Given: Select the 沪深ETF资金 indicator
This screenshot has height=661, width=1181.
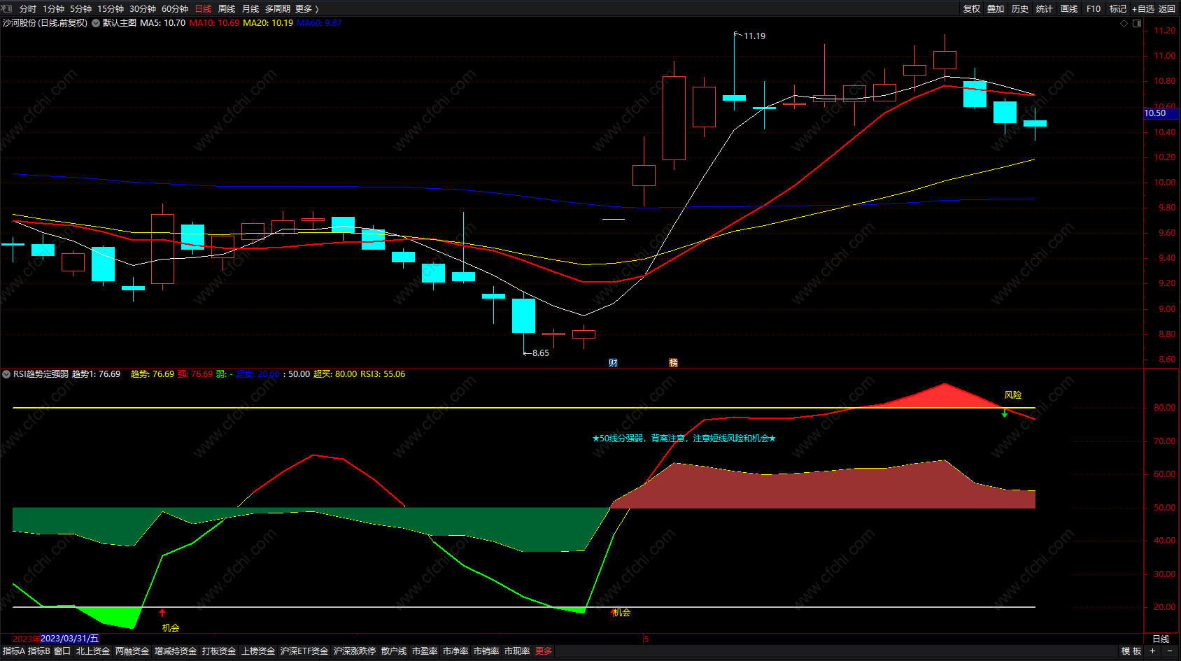Looking at the screenshot, I should (x=304, y=651).
